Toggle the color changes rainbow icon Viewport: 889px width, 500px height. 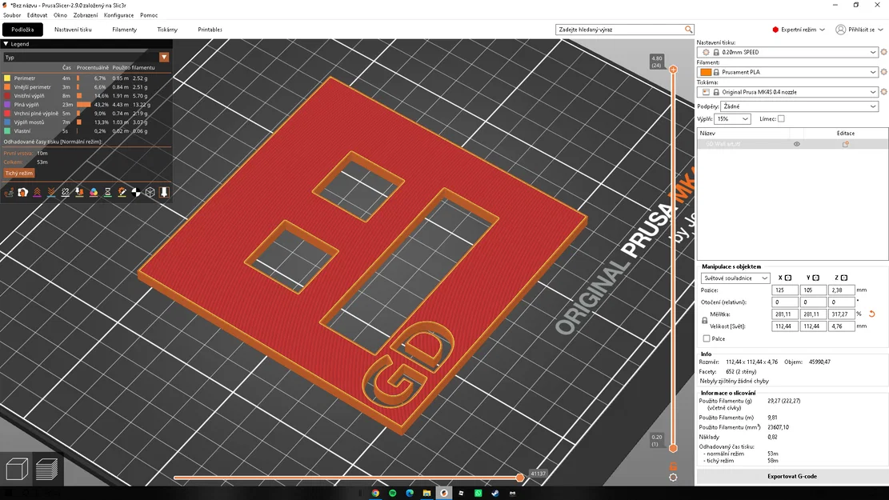click(x=94, y=192)
